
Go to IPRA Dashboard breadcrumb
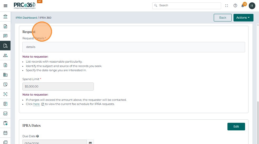coord(26,18)
